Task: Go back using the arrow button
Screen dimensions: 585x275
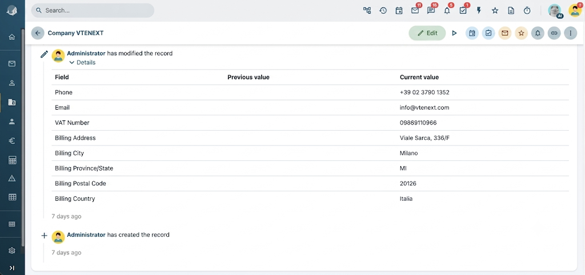Action: click(x=38, y=33)
